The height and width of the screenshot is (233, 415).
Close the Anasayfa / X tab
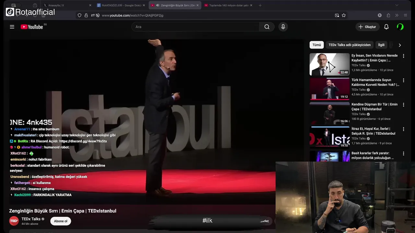tap(90, 5)
